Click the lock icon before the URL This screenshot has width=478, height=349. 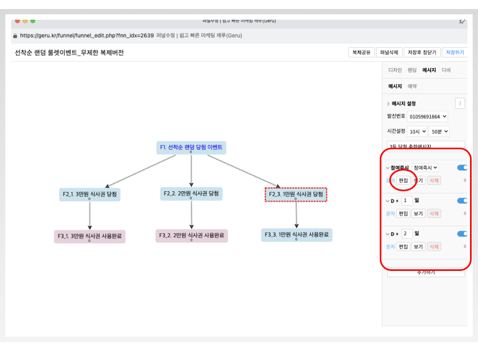15,36
